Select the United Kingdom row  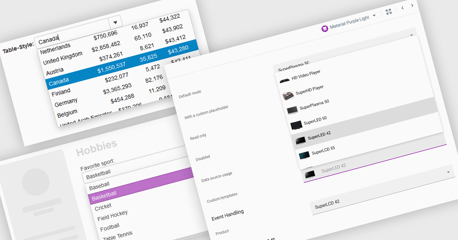[63, 58]
